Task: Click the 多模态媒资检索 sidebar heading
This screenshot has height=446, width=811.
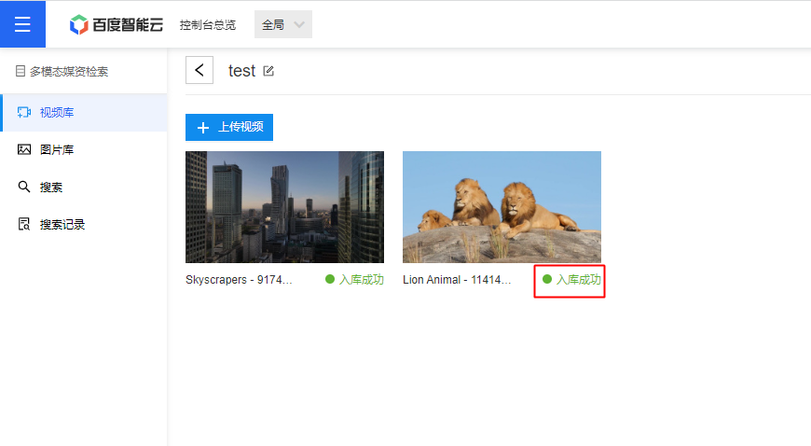Action: pos(69,72)
